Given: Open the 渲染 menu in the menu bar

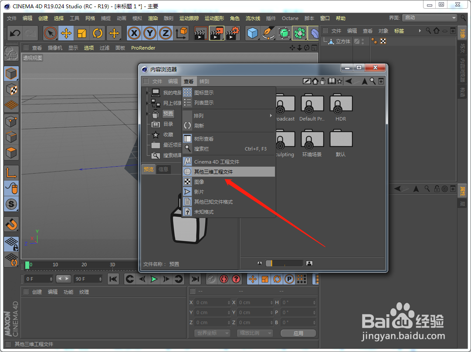Looking at the screenshot, I should pos(153,18).
